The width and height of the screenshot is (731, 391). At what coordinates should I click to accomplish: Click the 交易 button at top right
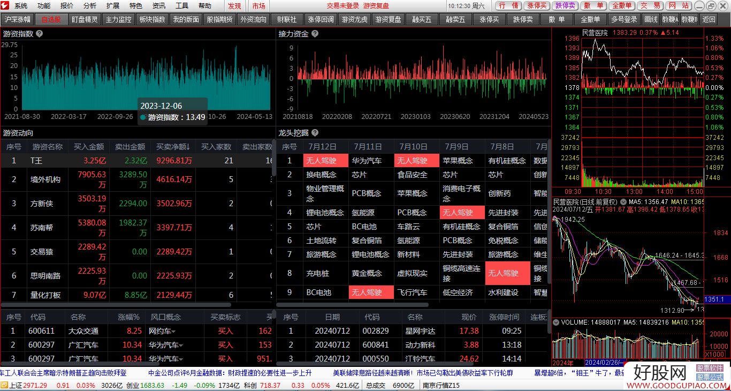tap(650, 5)
